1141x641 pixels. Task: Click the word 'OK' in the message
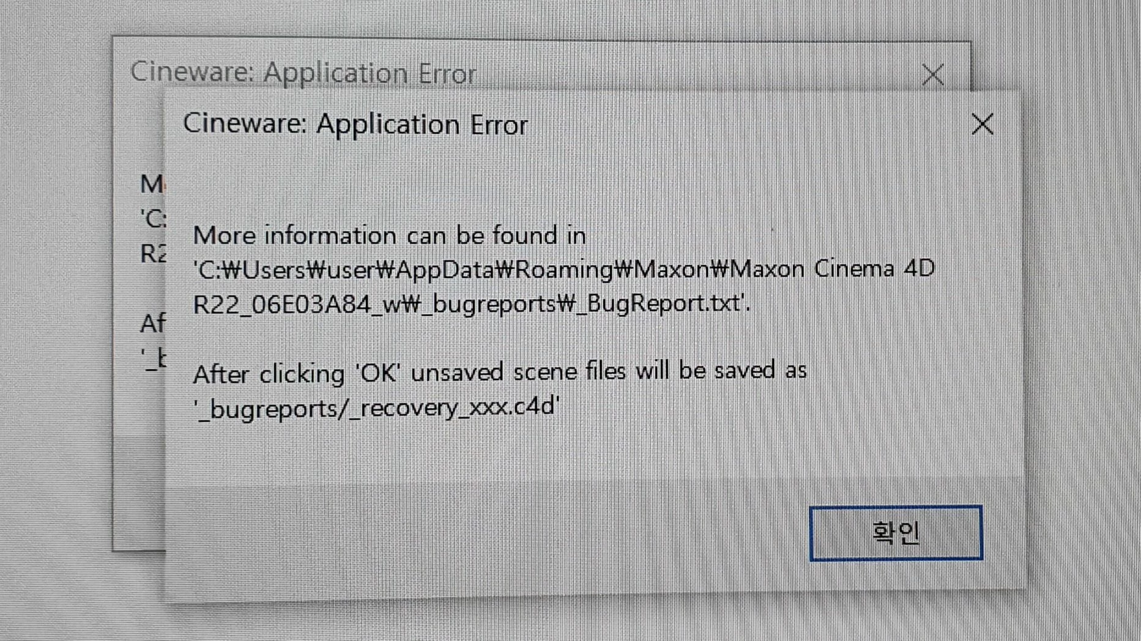tap(378, 373)
